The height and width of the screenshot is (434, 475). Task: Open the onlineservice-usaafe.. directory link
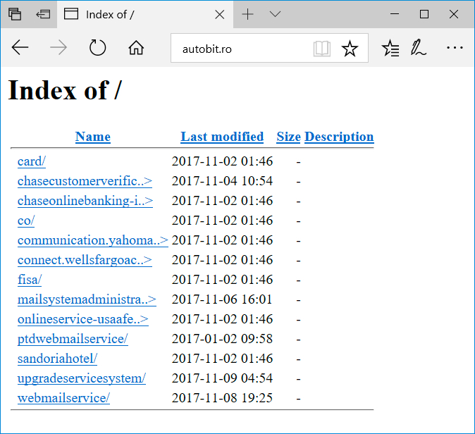83,319
